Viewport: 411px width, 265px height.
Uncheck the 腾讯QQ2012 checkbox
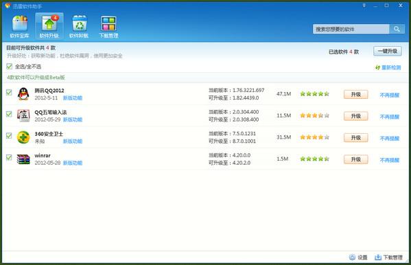9,93
